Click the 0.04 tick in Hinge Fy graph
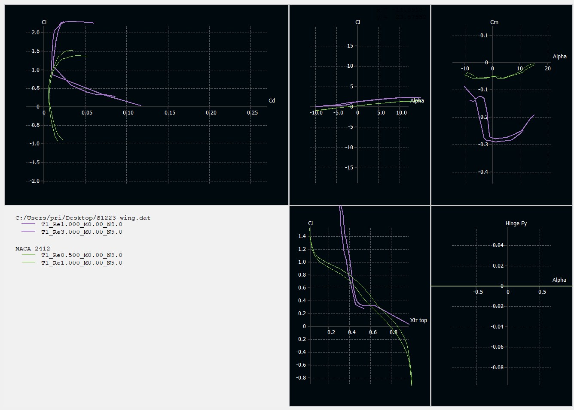 pos(498,245)
